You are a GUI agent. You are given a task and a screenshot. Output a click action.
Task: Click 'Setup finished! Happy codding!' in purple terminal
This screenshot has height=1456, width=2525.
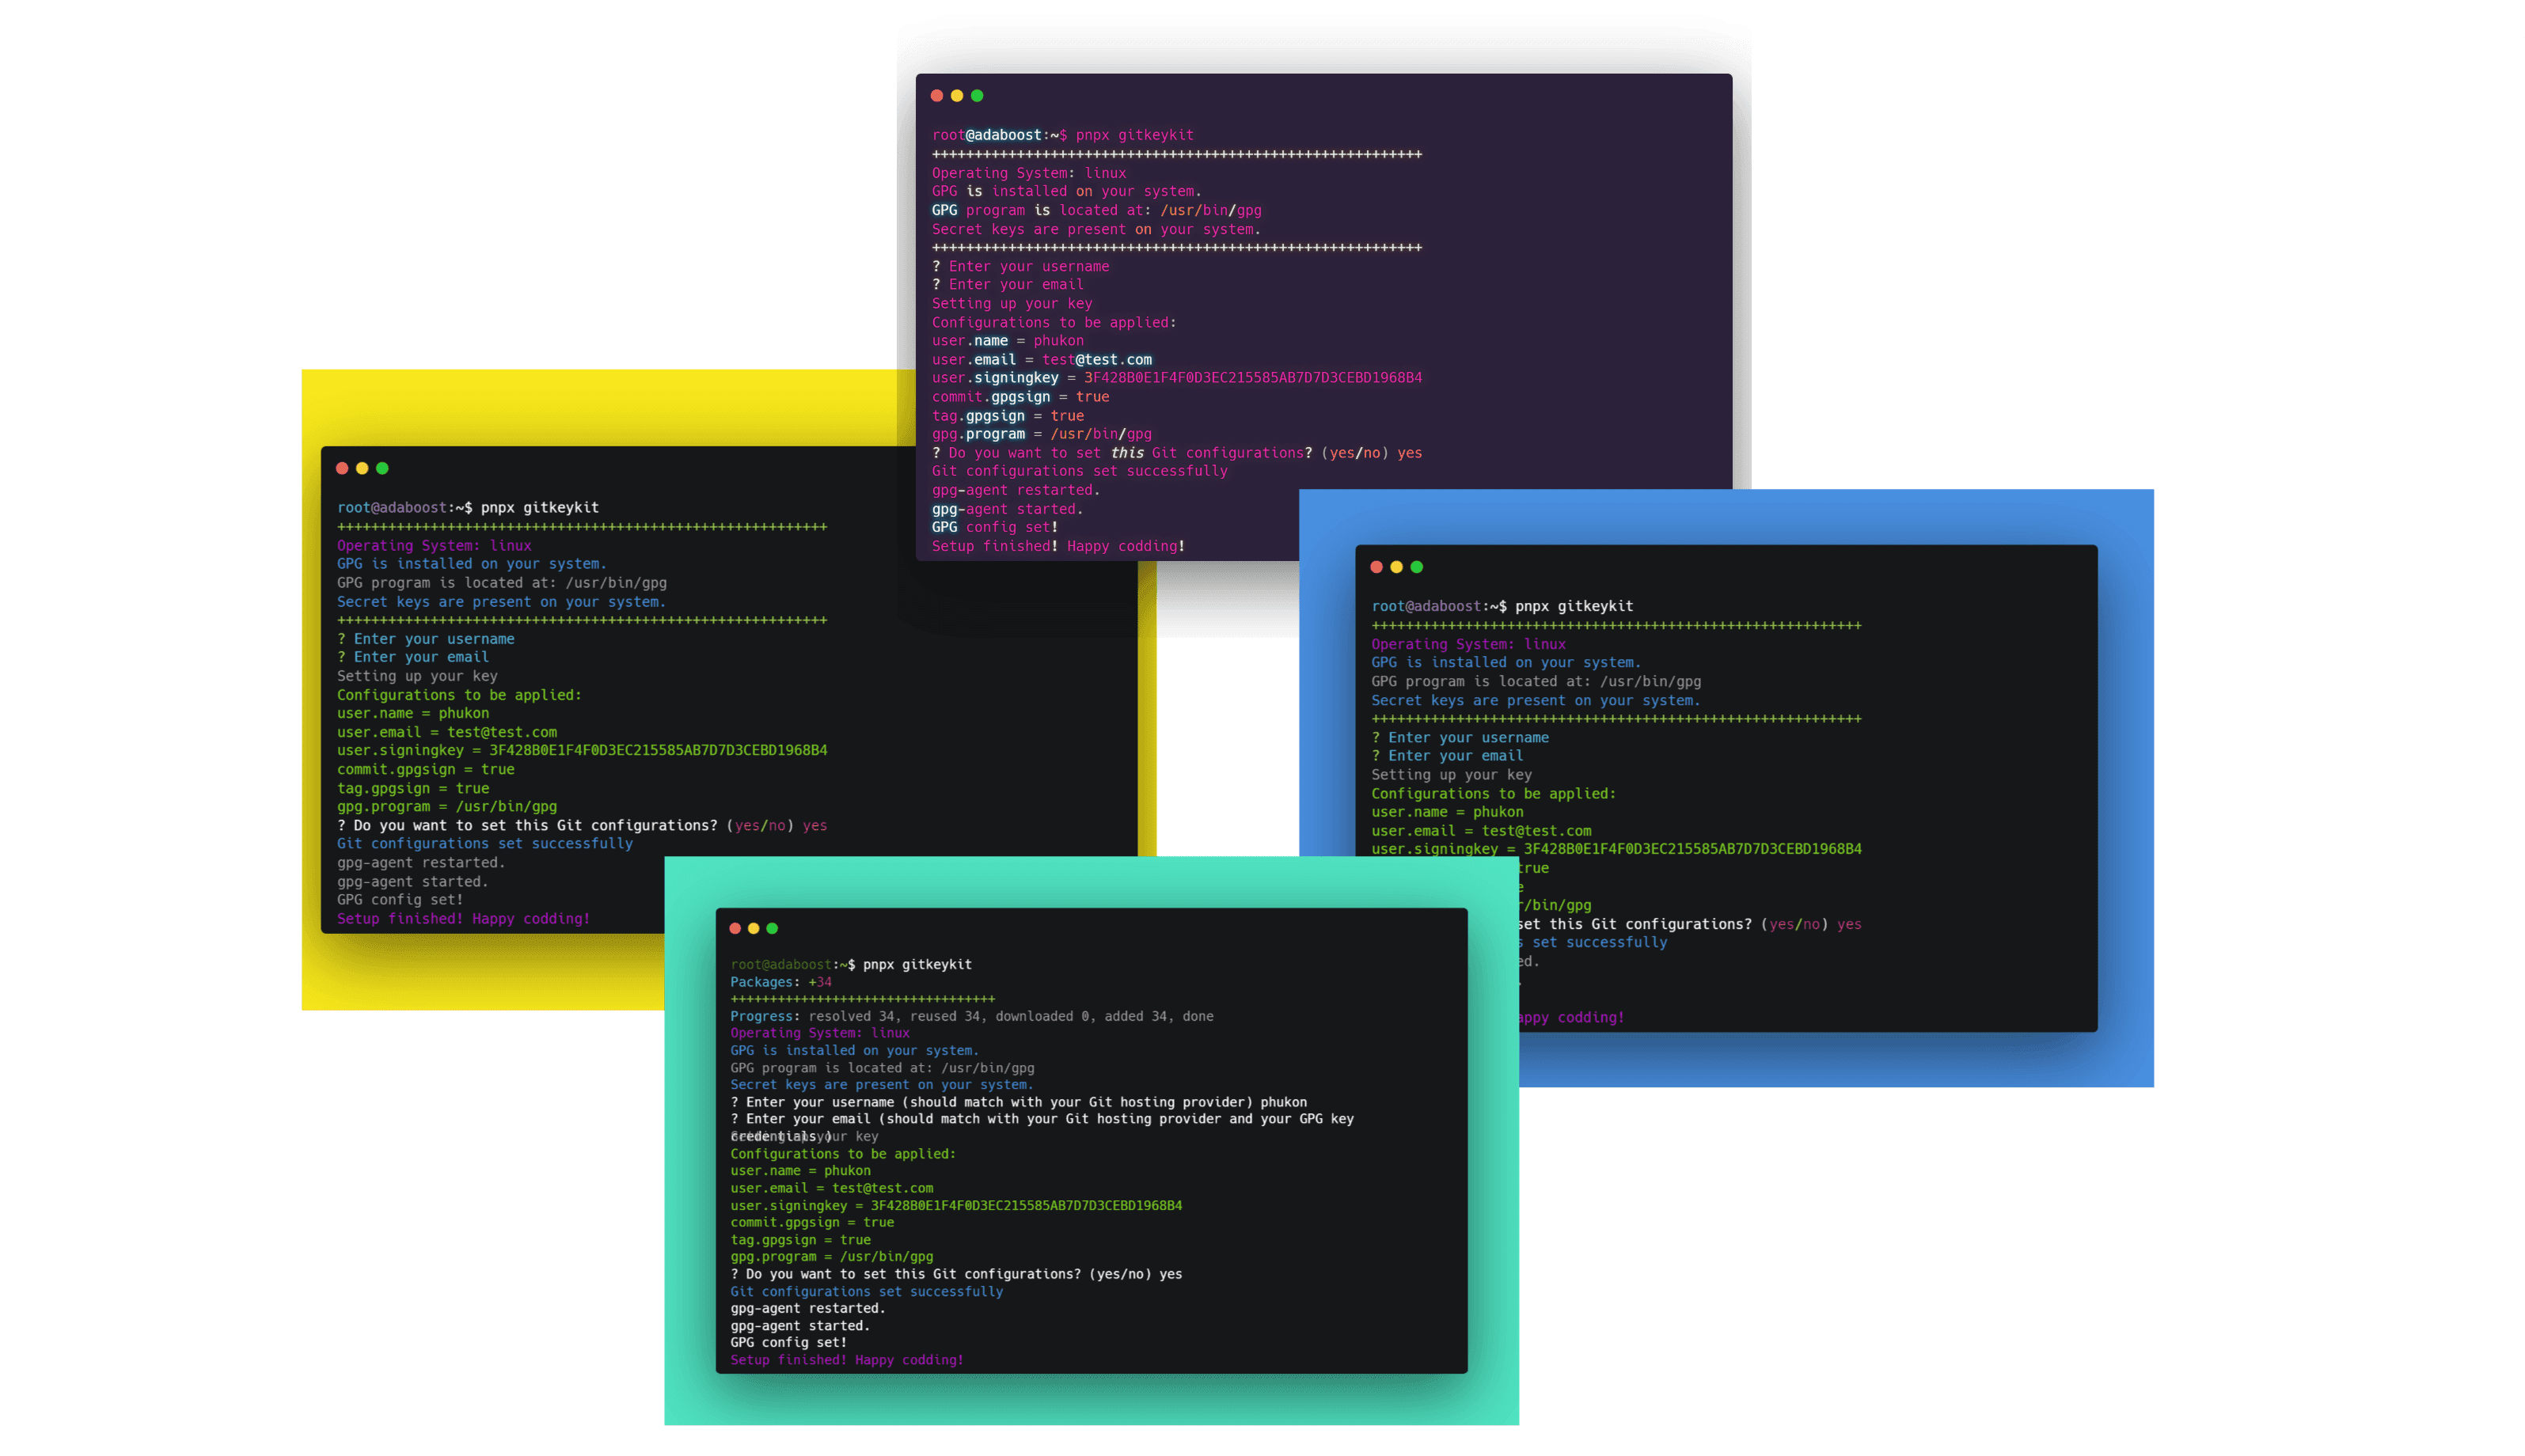tap(1058, 546)
